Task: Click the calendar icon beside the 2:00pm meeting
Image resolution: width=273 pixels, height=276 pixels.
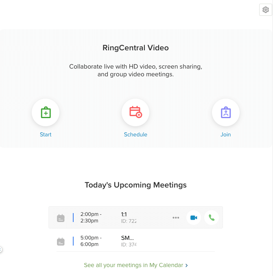Action: 61,218
